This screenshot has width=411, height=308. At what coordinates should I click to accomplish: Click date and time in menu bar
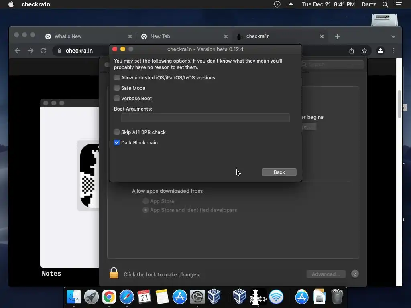[x=328, y=4]
